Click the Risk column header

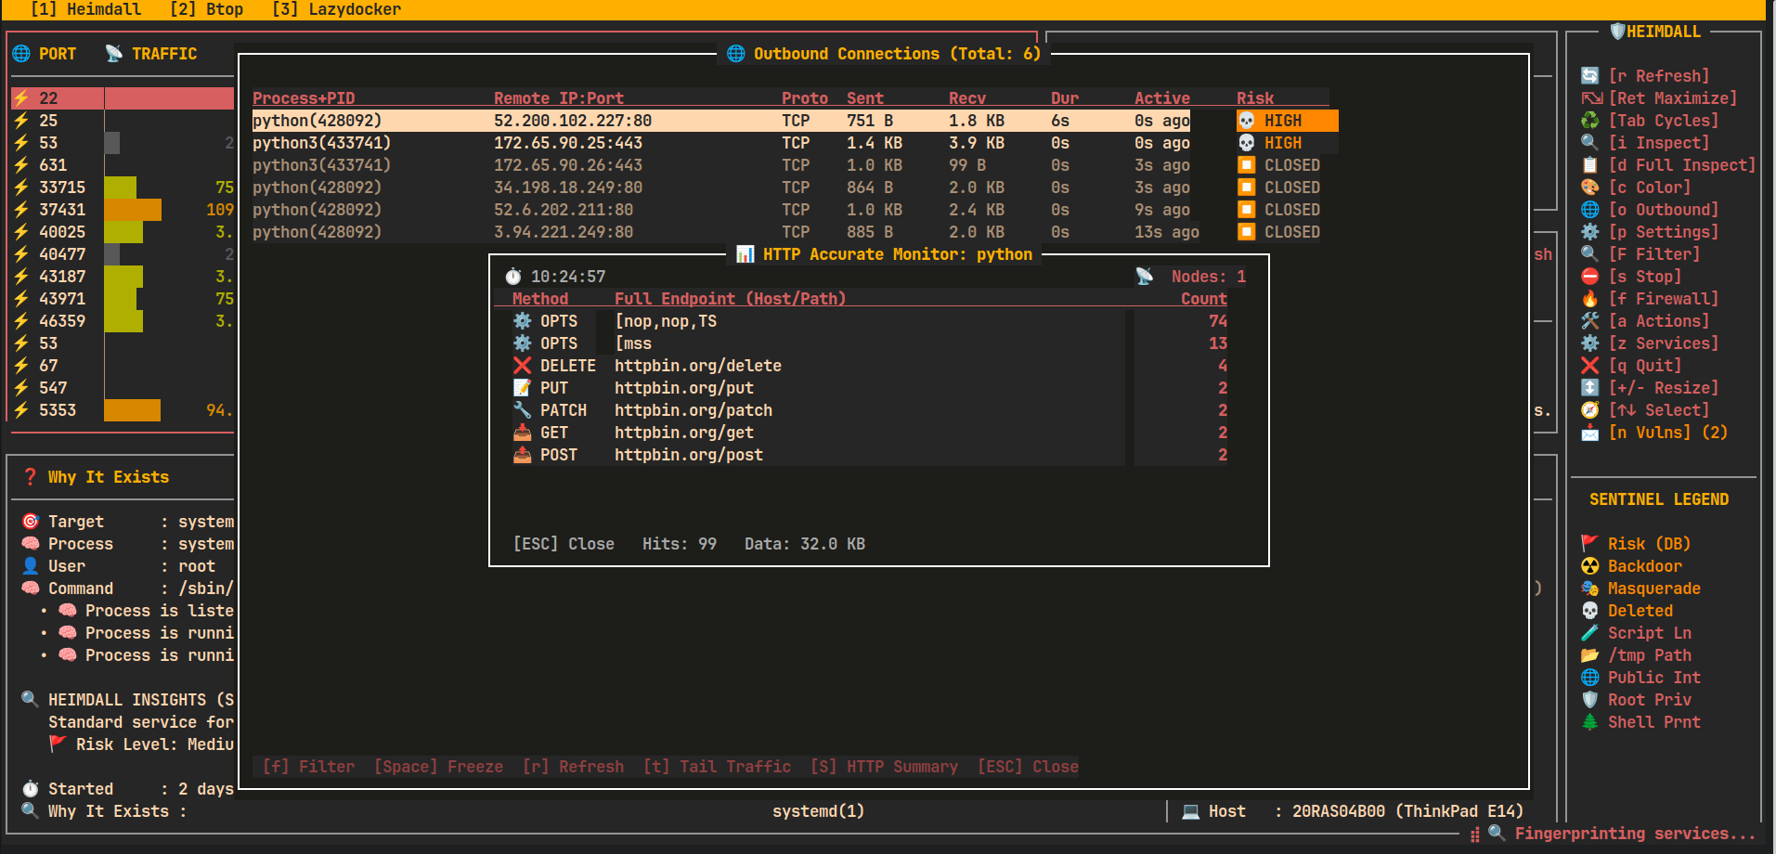(1255, 98)
